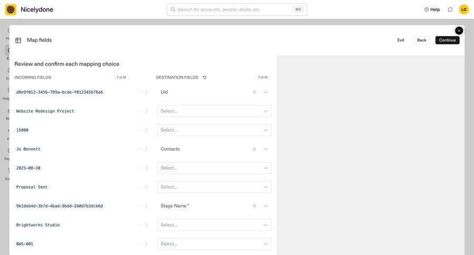Close the Map fields modal
Screen dimensions: 474x255
click(459, 31)
